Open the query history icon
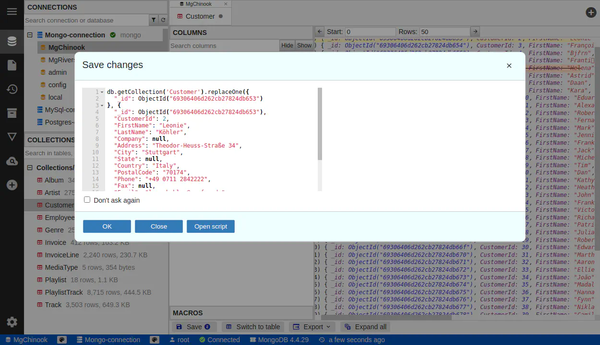 click(x=12, y=89)
